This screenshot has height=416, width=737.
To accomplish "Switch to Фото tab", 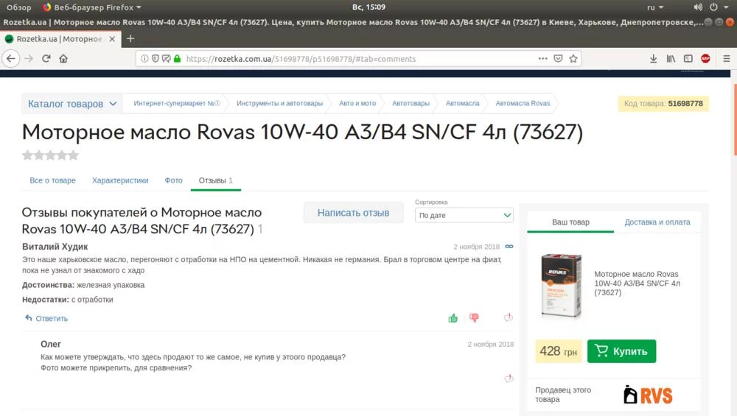I will coord(173,180).
